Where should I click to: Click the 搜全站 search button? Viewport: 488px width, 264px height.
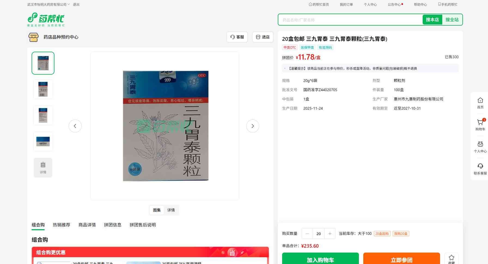pyautogui.click(x=452, y=20)
